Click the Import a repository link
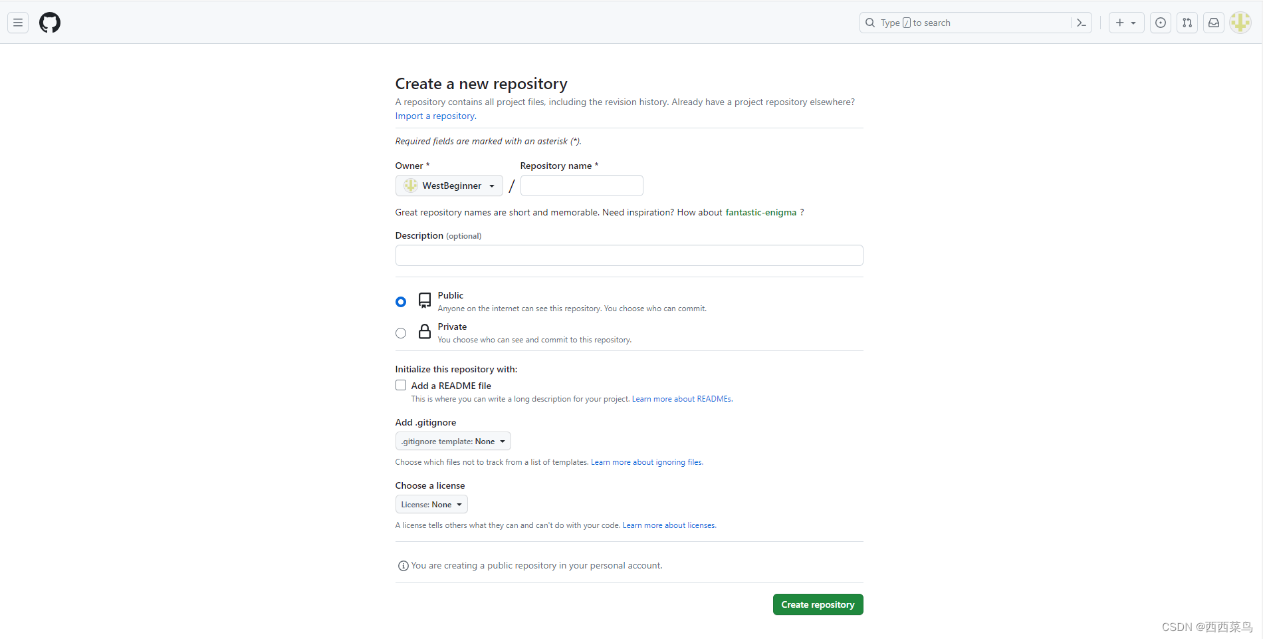Viewport: 1263px width, 639px height. (435, 116)
